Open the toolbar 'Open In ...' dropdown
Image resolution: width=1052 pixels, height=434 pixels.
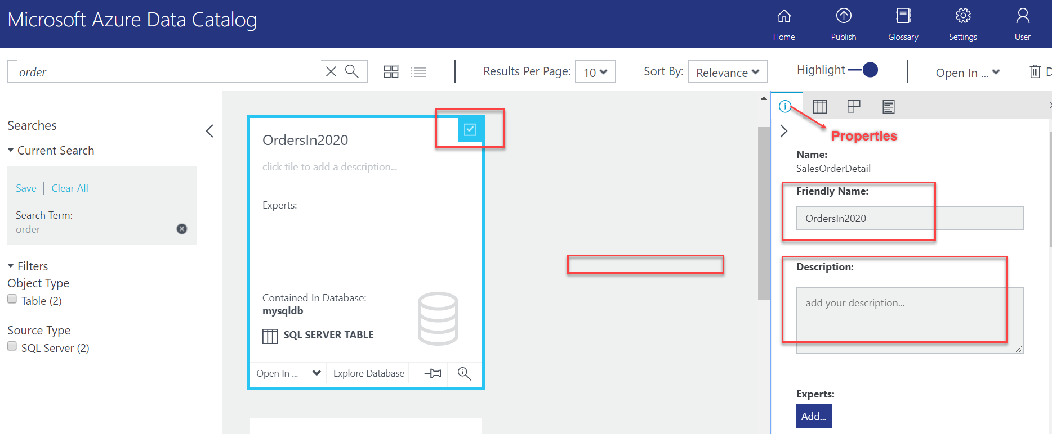(x=968, y=73)
